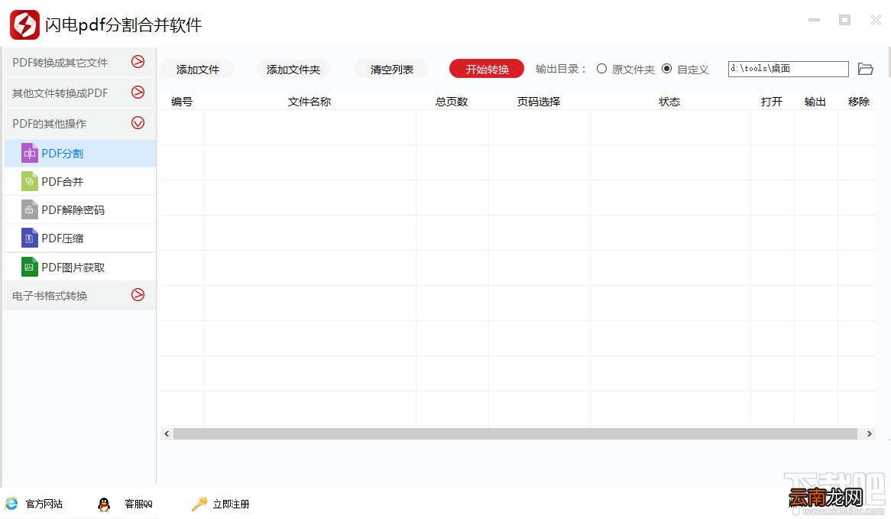Select PDF合并 in the sidebar
This screenshot has height=519, width=891.
pos(80,182)
